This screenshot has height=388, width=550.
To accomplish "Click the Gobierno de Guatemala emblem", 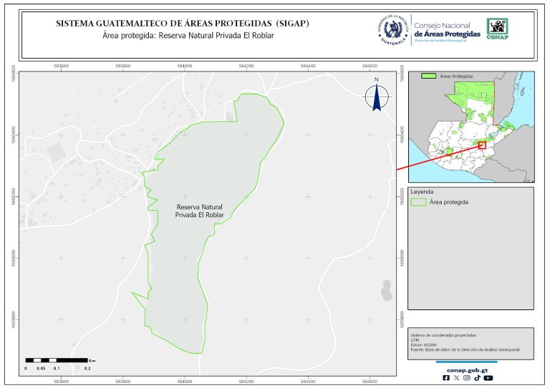I will [391, 29].
